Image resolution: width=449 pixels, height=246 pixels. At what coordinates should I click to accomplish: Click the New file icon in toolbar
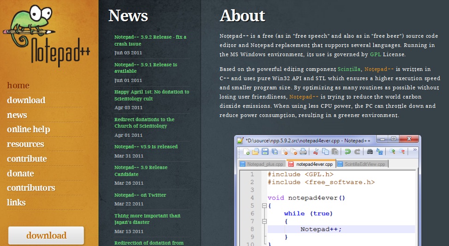[246, 152]
